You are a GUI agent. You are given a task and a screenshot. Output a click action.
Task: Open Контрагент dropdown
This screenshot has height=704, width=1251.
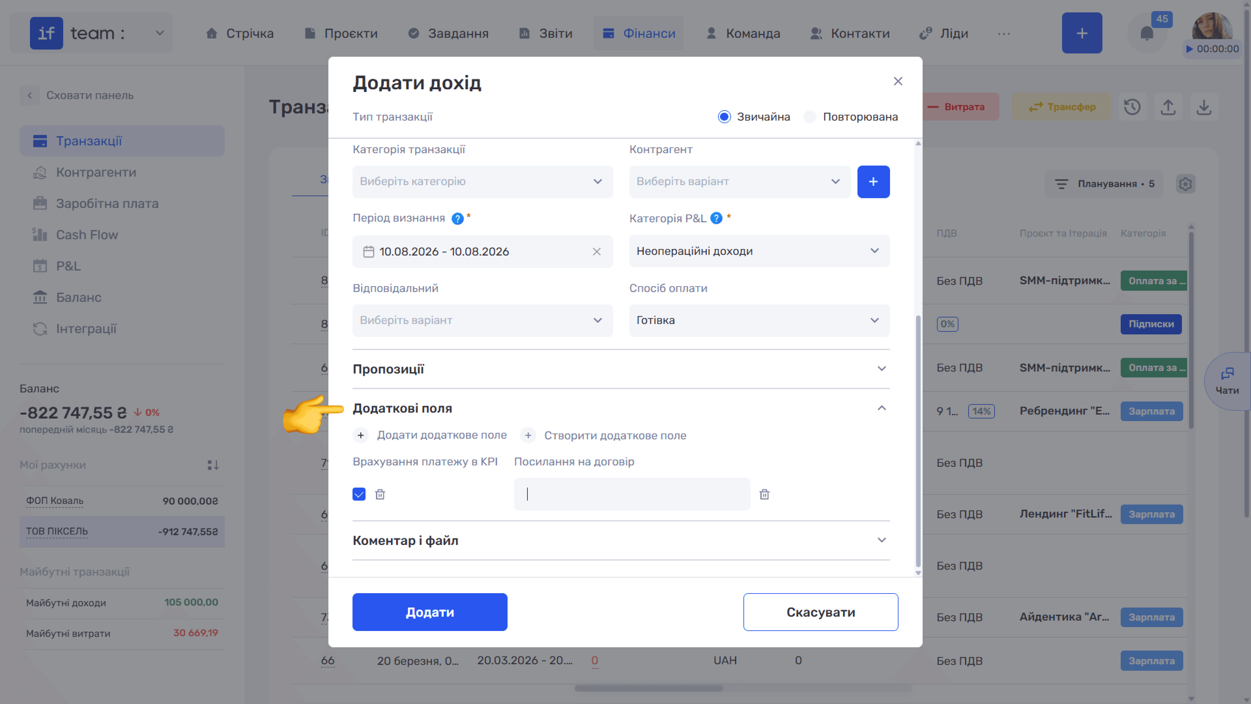(x=740, y=182)
